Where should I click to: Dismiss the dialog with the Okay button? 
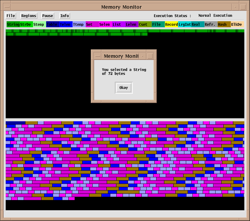[x=124, y=88]
